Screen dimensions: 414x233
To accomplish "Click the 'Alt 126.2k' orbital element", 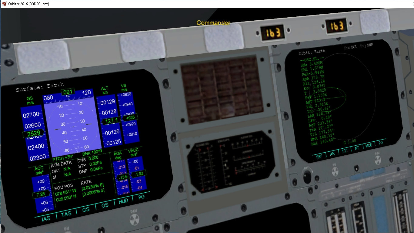I will pyautogui.click(x=314, y=83).
